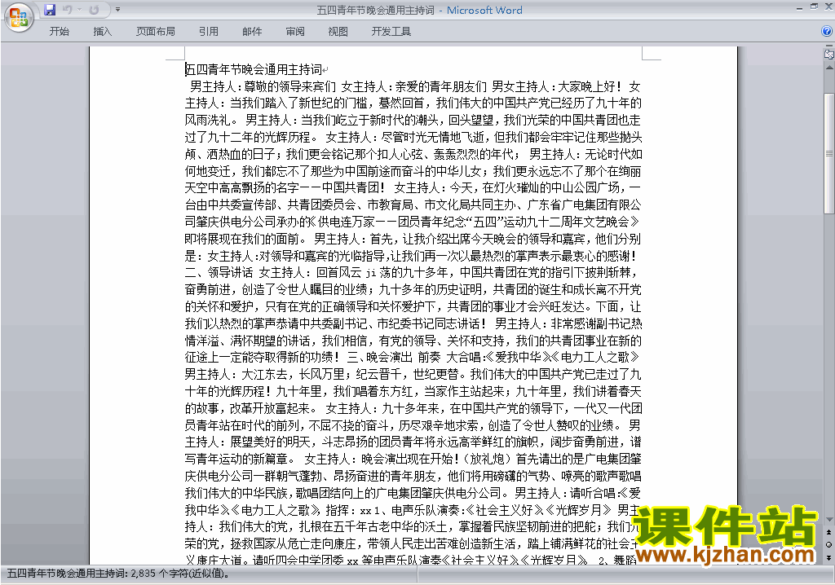Save the document via quick access toolbar

pos(50,10)
